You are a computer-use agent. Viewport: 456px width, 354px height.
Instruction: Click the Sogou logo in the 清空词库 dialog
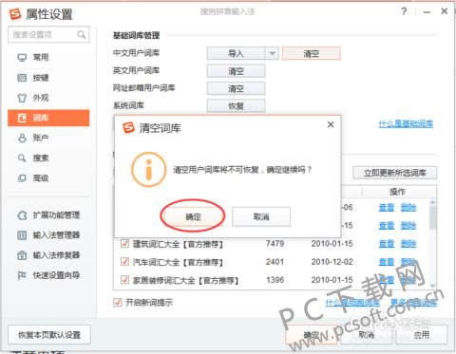(x=128, y=128)
